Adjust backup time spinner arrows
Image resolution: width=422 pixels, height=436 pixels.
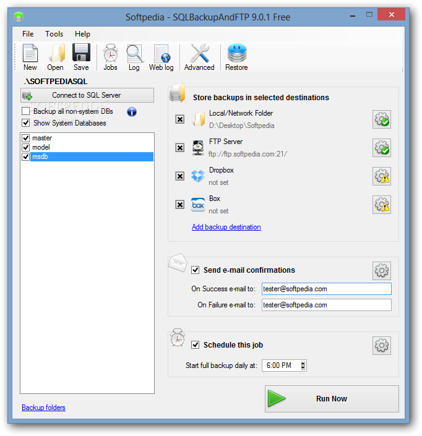pos(303,365)
